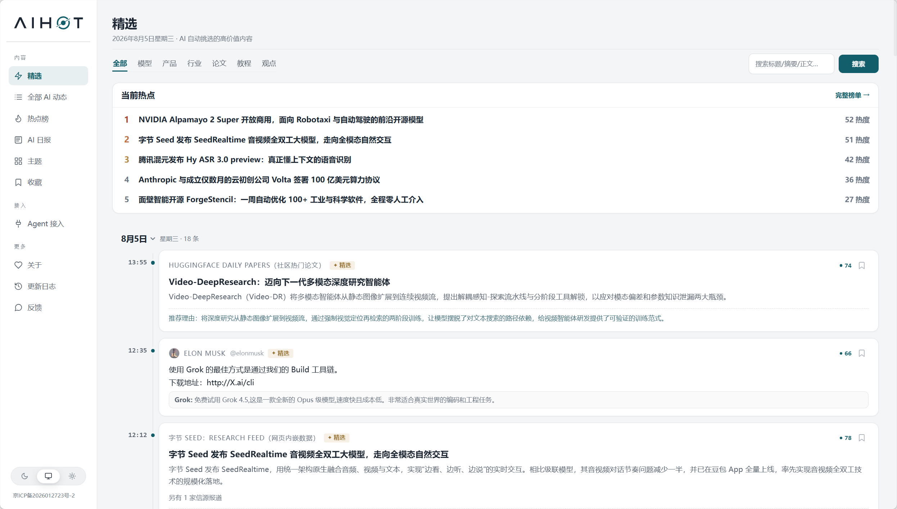897x509 pixels.
Task: Click the 更新日志 history icon
Action: click(x=18, y=286)
